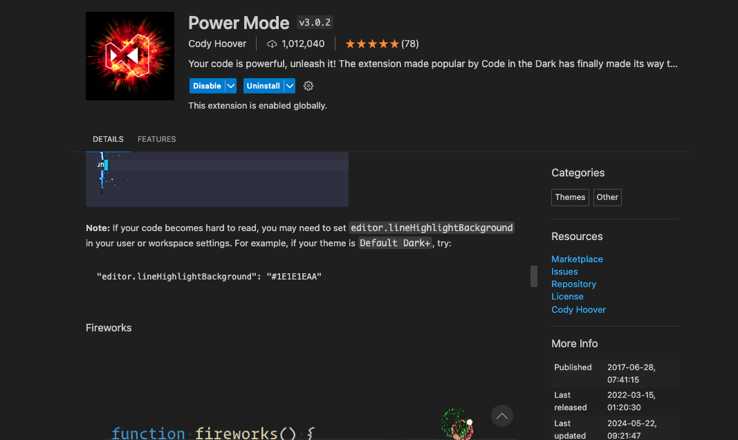This screenshot has width=738, height=440.
Task: Click the download count icon
Action: click(x=270, y=44)
